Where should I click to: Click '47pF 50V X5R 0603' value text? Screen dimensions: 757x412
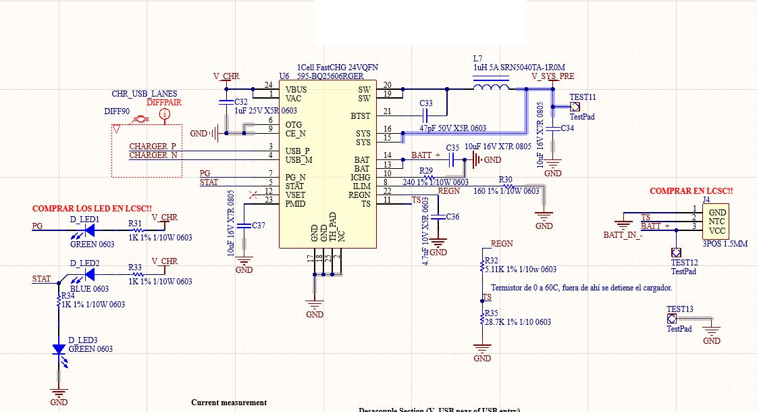(453, 128)
